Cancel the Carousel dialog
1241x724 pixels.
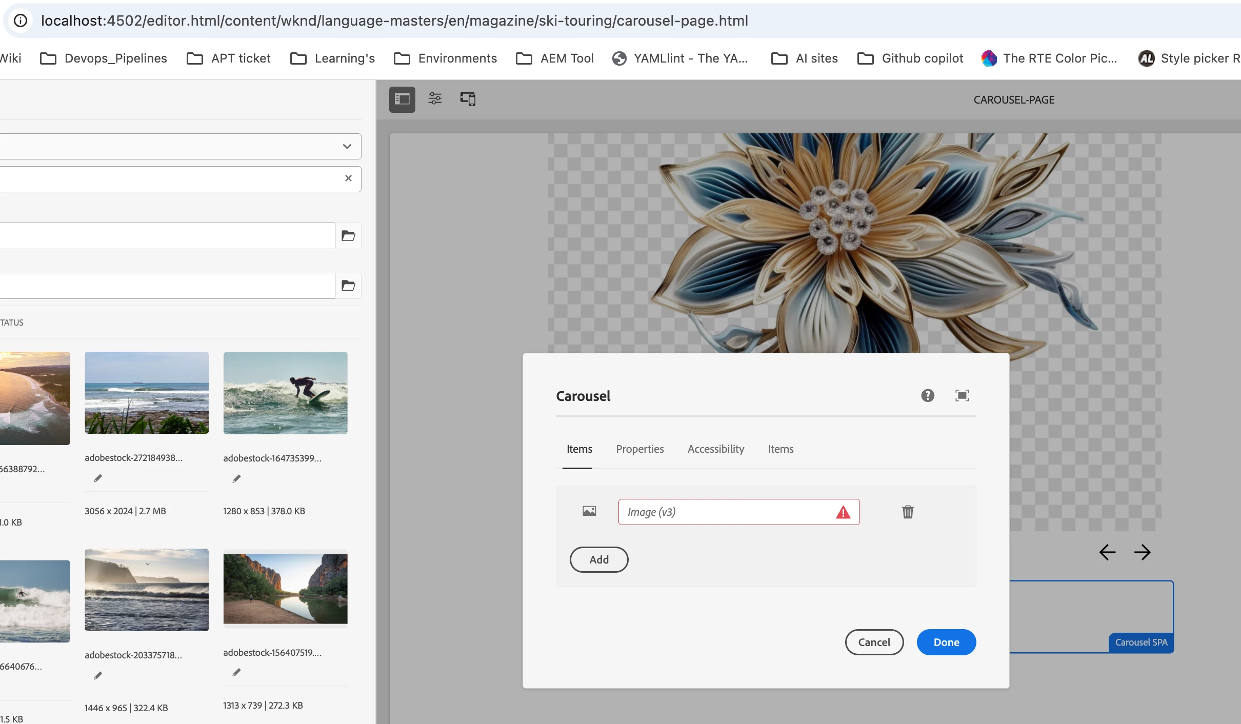click(874, 642)
